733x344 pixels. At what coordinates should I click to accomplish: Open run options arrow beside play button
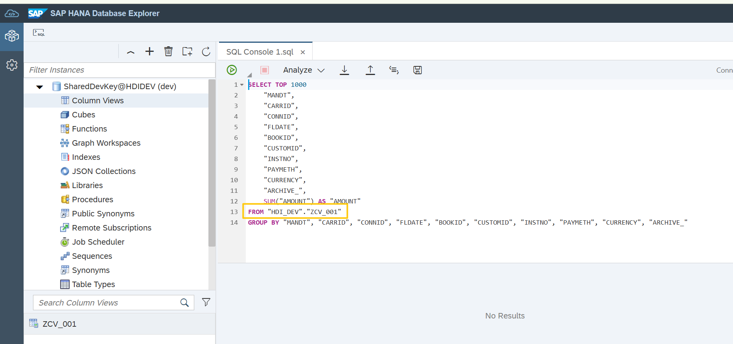pyautogui.click(x=249, y=75)
